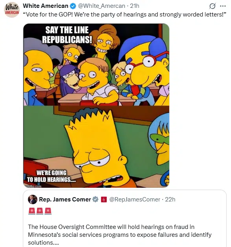Image resolution: width=231 pixels, height=247 pixels.
Task: Open the White American profile avatar
Action: [12, 10]
